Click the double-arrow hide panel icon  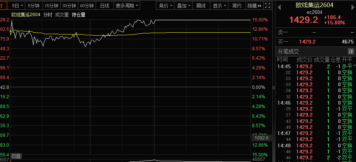(261, 6)
